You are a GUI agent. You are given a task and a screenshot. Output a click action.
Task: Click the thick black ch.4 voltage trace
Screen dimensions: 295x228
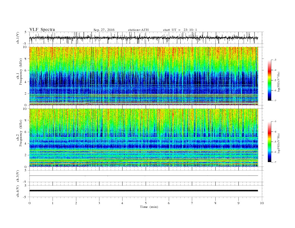click(x=144, y=191)
